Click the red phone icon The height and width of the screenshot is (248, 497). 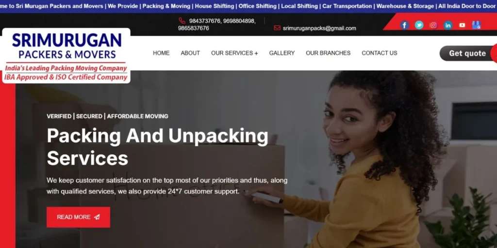tap(182, 21)
